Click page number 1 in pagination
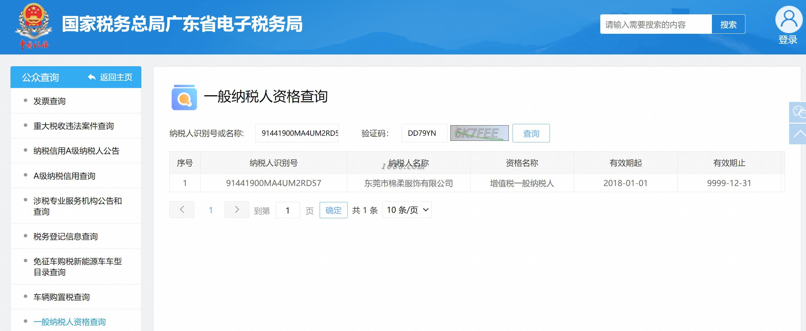This screenshot has height=331, width=806. tap(211, 210)
